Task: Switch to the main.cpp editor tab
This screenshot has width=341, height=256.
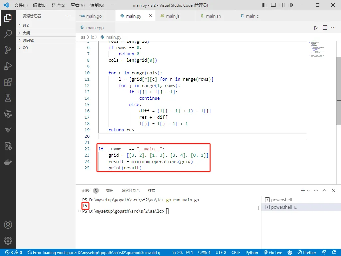Action: [96, 28]
